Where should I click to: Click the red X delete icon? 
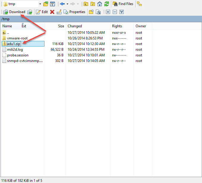[x=52, y=12]
